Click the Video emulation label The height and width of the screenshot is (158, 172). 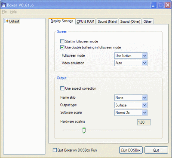coord(73,63)
